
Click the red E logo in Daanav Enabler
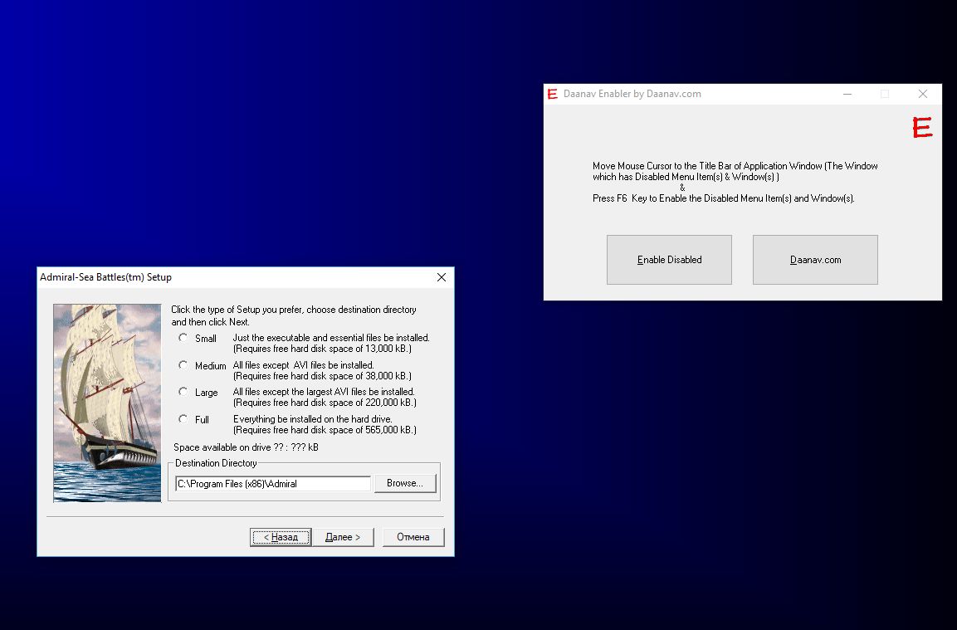click(x=922, y=128)
